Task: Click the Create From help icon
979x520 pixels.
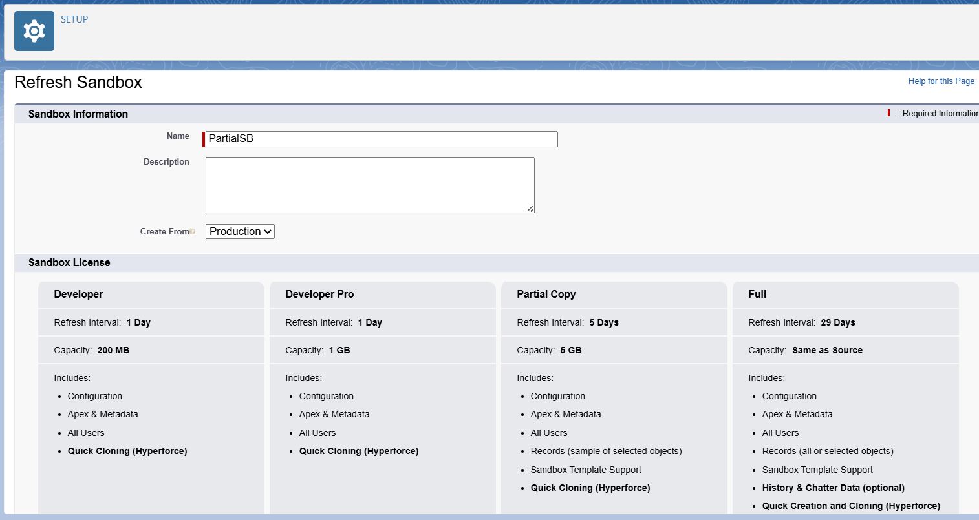Action: (193, 232)
